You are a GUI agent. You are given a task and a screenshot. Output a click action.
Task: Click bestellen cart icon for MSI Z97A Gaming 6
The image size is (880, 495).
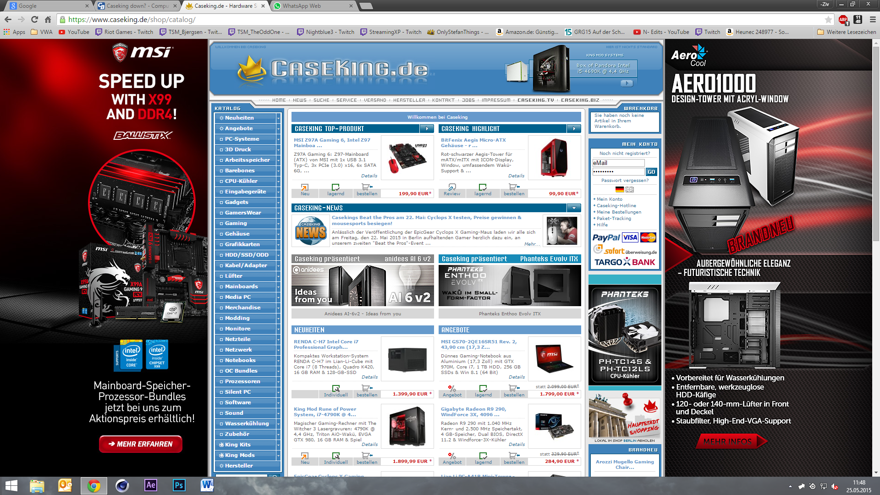pyautogui.click(x=367, y=187)
